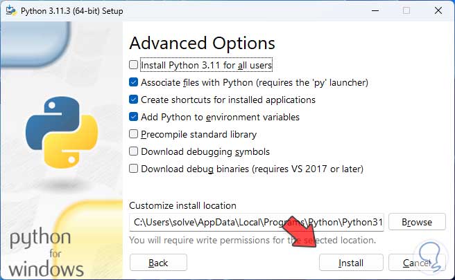Enable Install Python 3.11 for all users

(x=134, y=66)
